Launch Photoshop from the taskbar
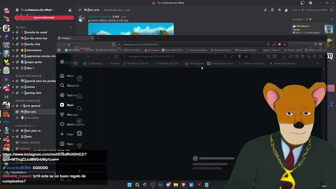Screen dimensions: 336x189 [x=160, y=185]
